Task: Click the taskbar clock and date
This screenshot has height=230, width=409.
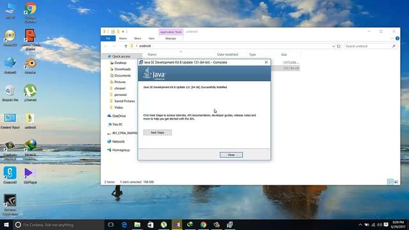Action: pyautogui.click(x=398, y=224)
